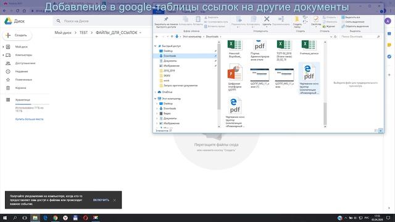Viewport: 395px width, 222px height.
Task: Open ФАЙЛЫ_ДЛЯ_ССЫЛОК folder dropdown arrow
Action: click(x=140, y=33)
